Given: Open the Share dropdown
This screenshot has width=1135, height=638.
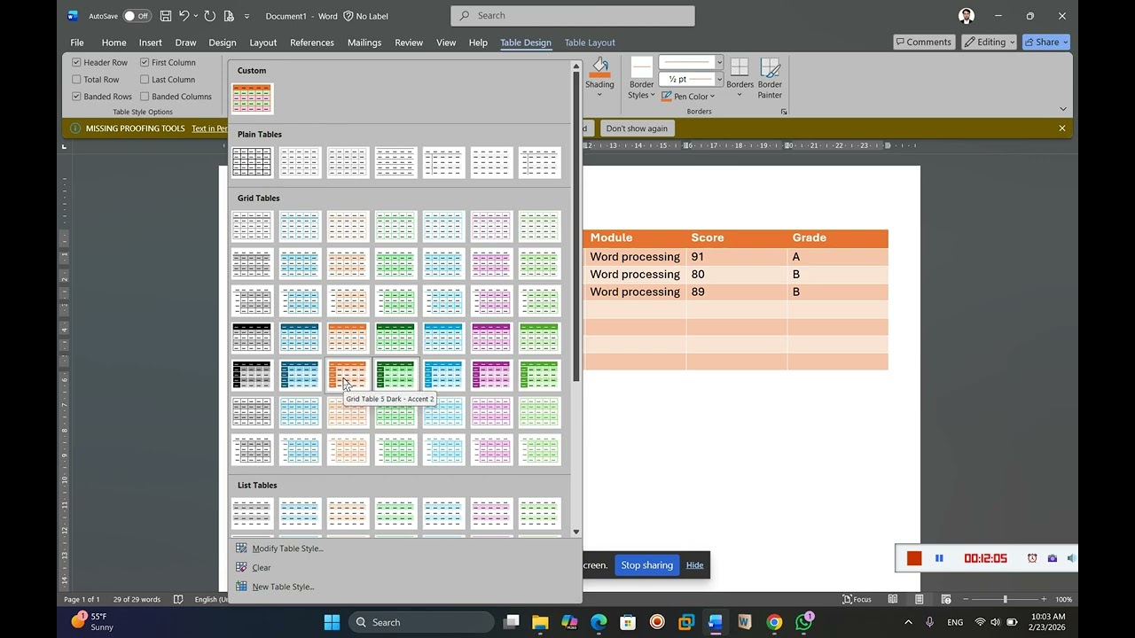Looking at the screenshot, I should 1046,42.
